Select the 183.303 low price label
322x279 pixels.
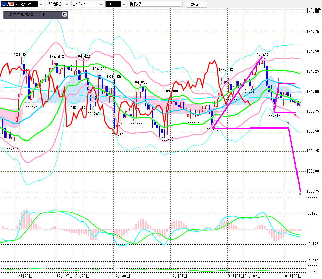[x=11, y=148]
